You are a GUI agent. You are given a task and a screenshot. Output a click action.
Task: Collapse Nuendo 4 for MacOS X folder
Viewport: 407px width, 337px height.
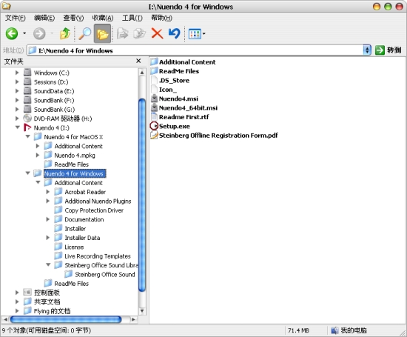click(28, 136)
